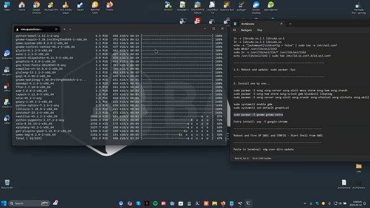The image size is (370, 208).
Task: Open File Explorer from the taskbar
Action: pos(214,203)
